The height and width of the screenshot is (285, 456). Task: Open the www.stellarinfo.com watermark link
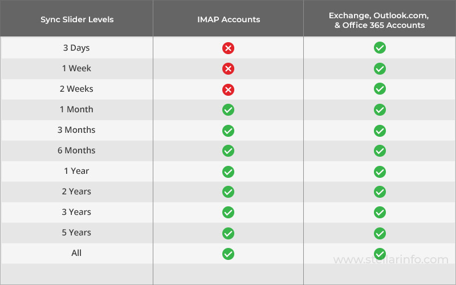point(391,260)
